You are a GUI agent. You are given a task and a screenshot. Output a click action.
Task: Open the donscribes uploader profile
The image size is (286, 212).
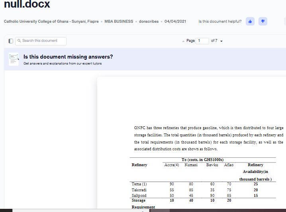149,22
